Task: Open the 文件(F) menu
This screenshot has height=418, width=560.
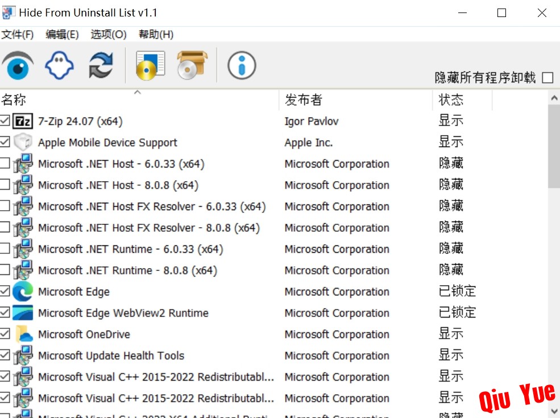Action: coord(17,35)
